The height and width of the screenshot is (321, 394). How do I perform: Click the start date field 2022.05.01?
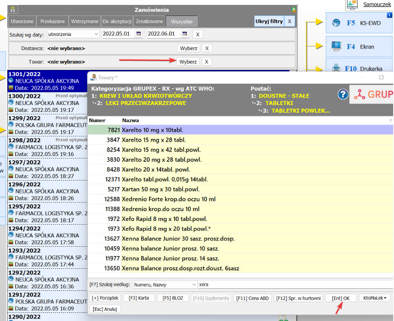click(x=118, y=33)
